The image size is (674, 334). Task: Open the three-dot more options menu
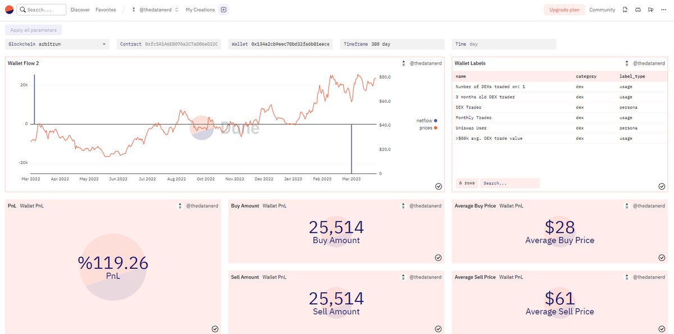[x=663, y=10]
